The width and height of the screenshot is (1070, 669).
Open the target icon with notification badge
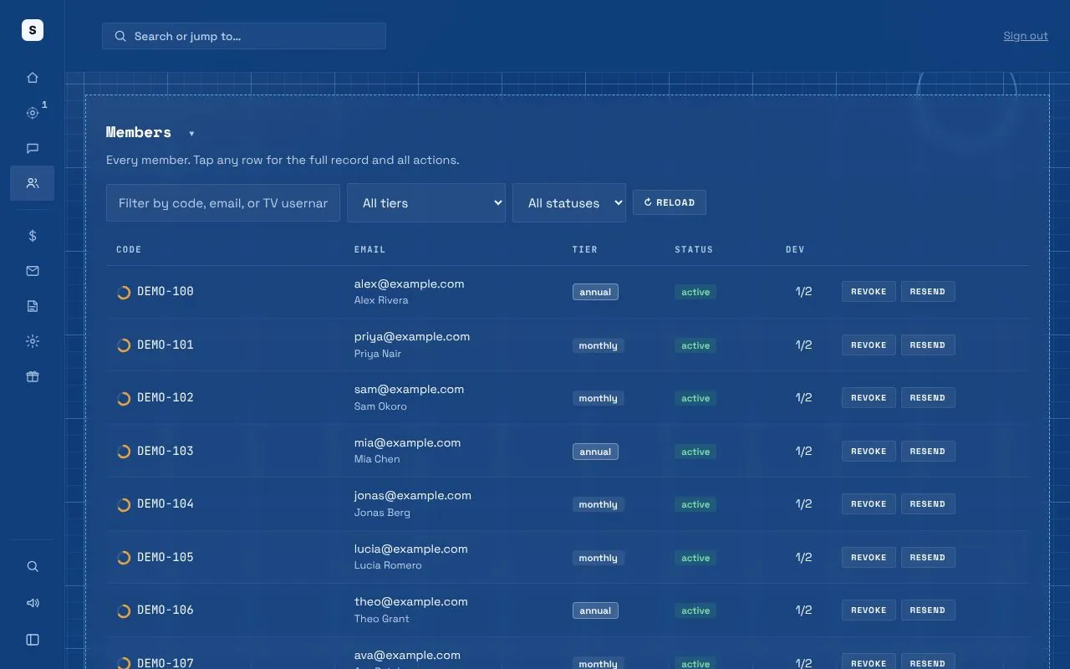[x=33, y=113]
